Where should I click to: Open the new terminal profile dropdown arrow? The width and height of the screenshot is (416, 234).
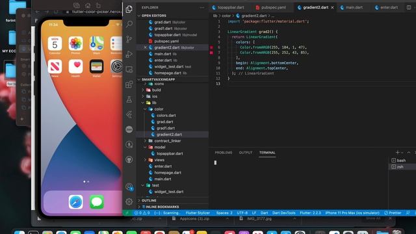[402, 153]
